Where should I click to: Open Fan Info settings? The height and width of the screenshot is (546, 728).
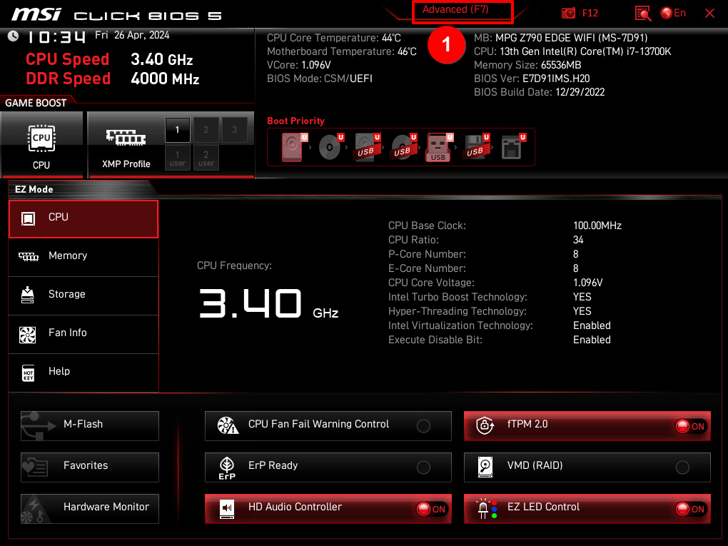(83, 334)
